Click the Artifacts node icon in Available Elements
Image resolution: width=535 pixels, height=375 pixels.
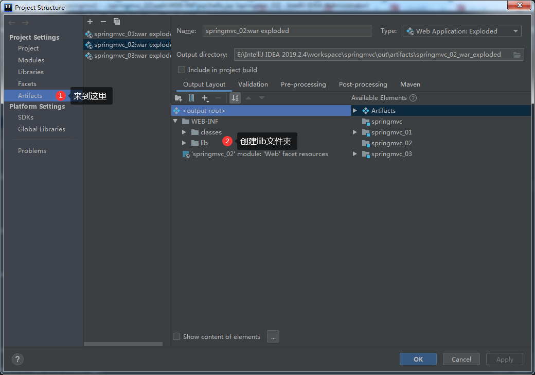pyautogui.click(x=366, y=111)
